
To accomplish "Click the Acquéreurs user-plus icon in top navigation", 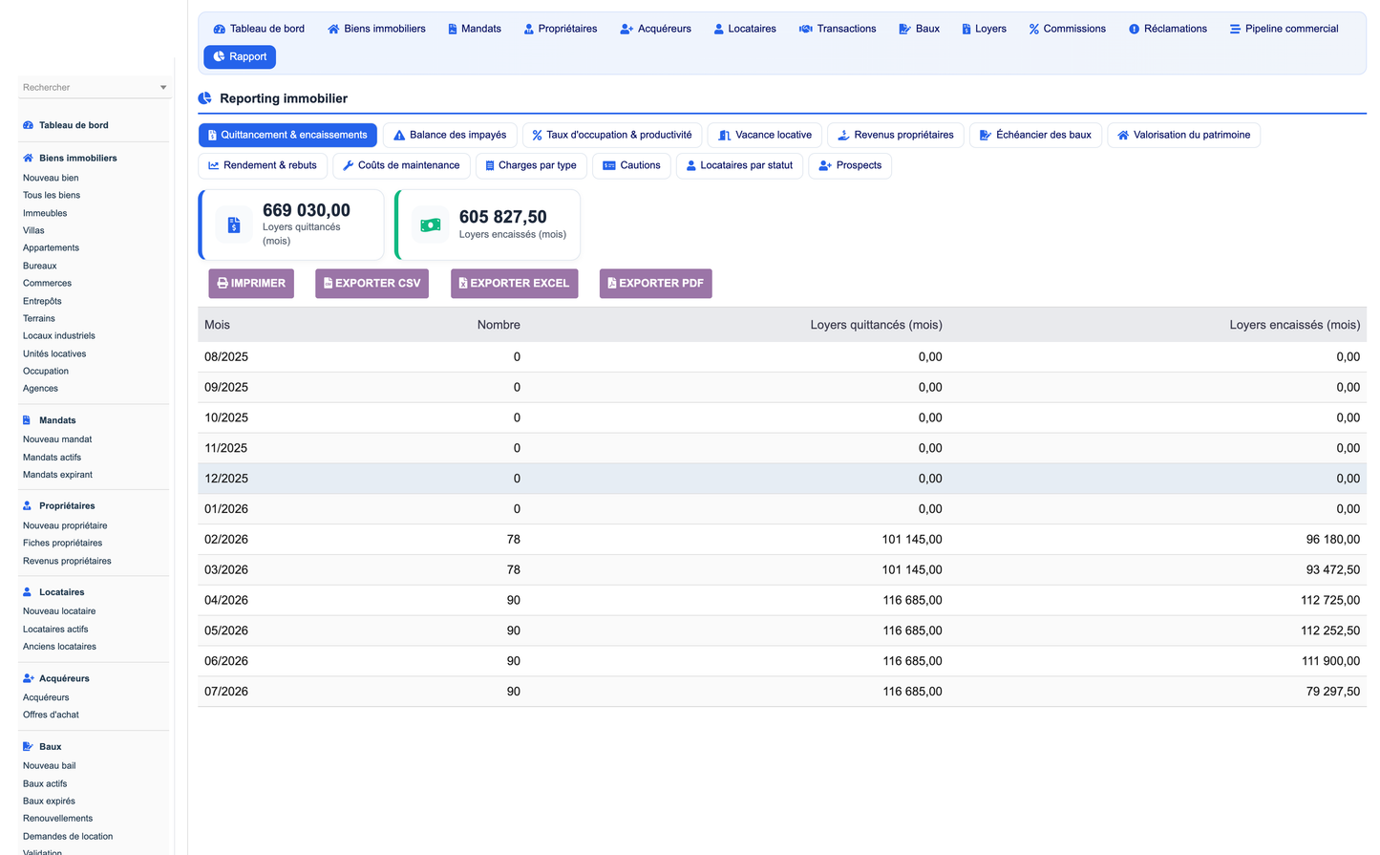I will tap(626, 29).
